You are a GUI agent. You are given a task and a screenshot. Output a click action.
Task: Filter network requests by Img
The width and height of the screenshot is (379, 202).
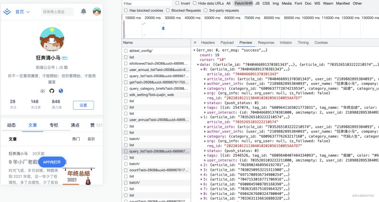coord(276,3)
